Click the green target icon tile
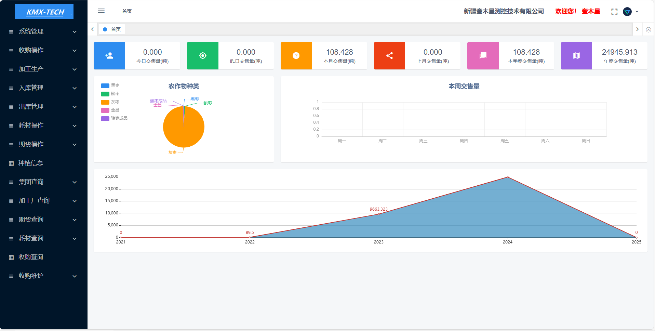The width and height of the screenshot is (655, 331). [x=203, y=56]
